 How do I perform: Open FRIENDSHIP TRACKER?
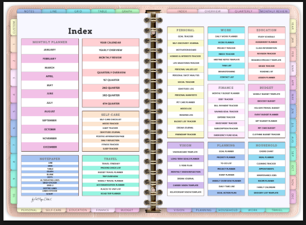coord(186,134)
